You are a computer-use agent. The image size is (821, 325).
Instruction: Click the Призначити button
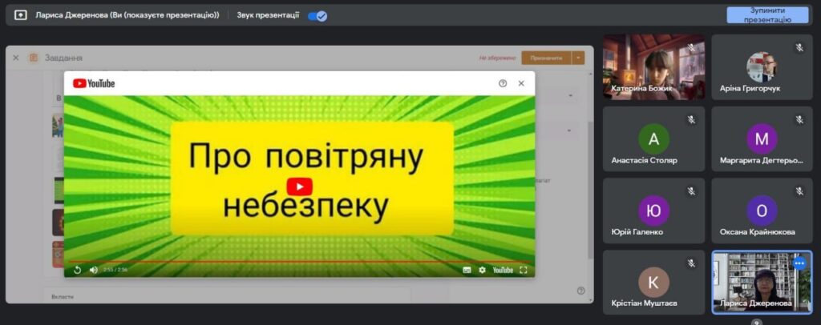[546, 58]
